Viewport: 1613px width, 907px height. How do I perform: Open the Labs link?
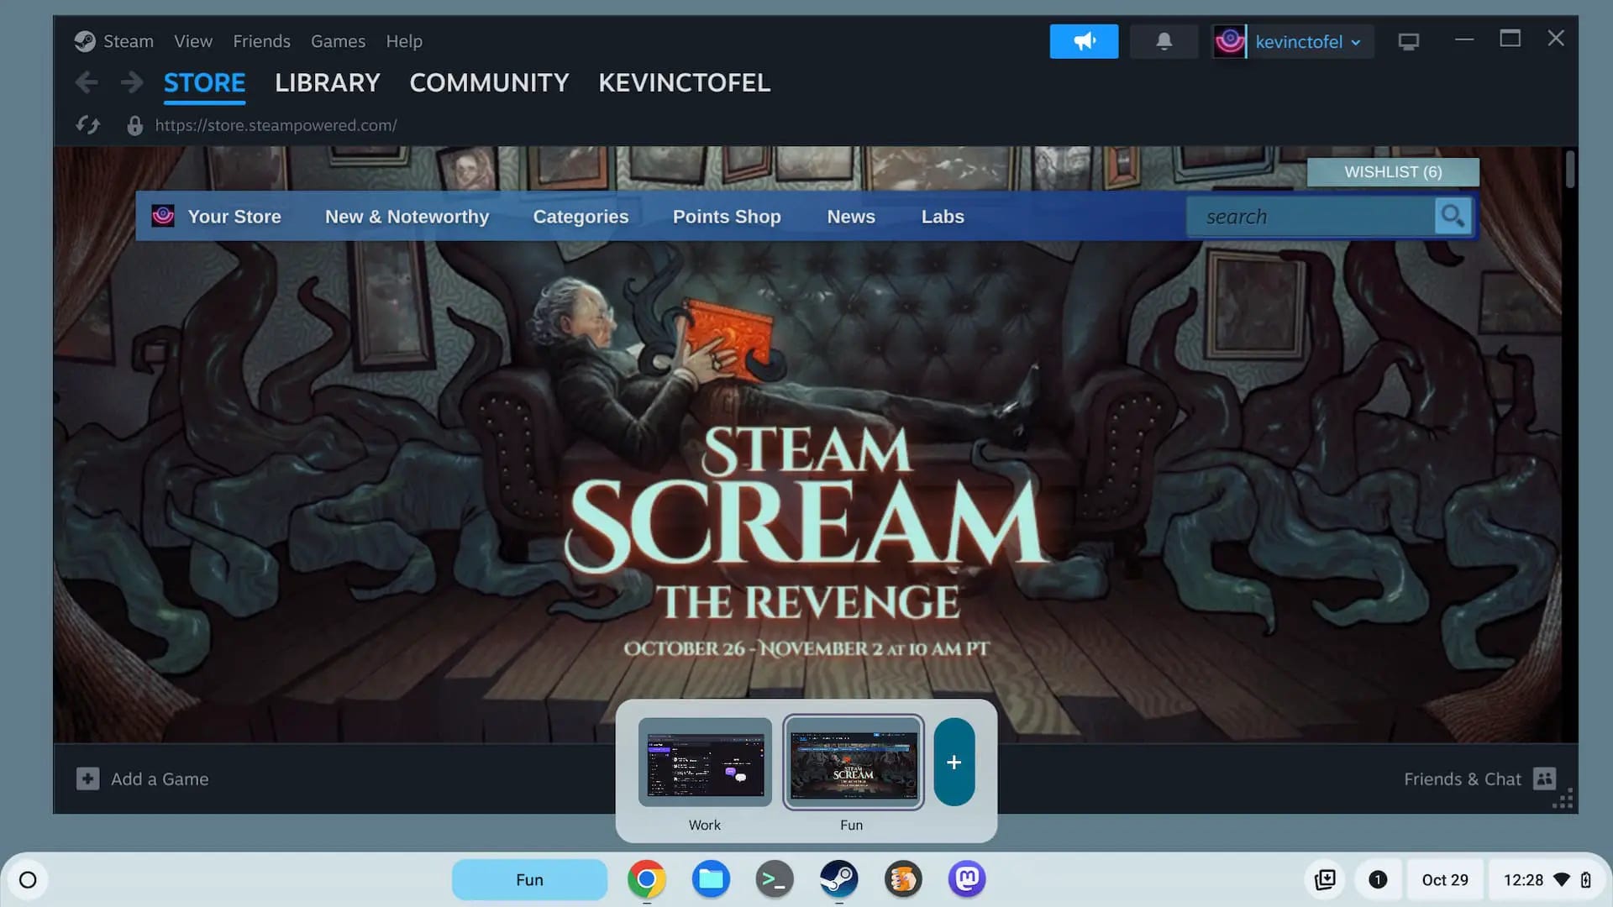943,217
